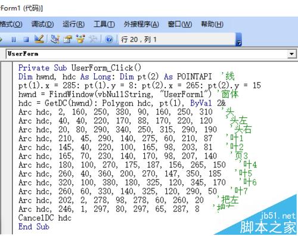The width and height of the screenshot is (298, 236).
Task: Click the Arc hdc, 246, 1, 297 line
Action: click(x=126, y=209)
